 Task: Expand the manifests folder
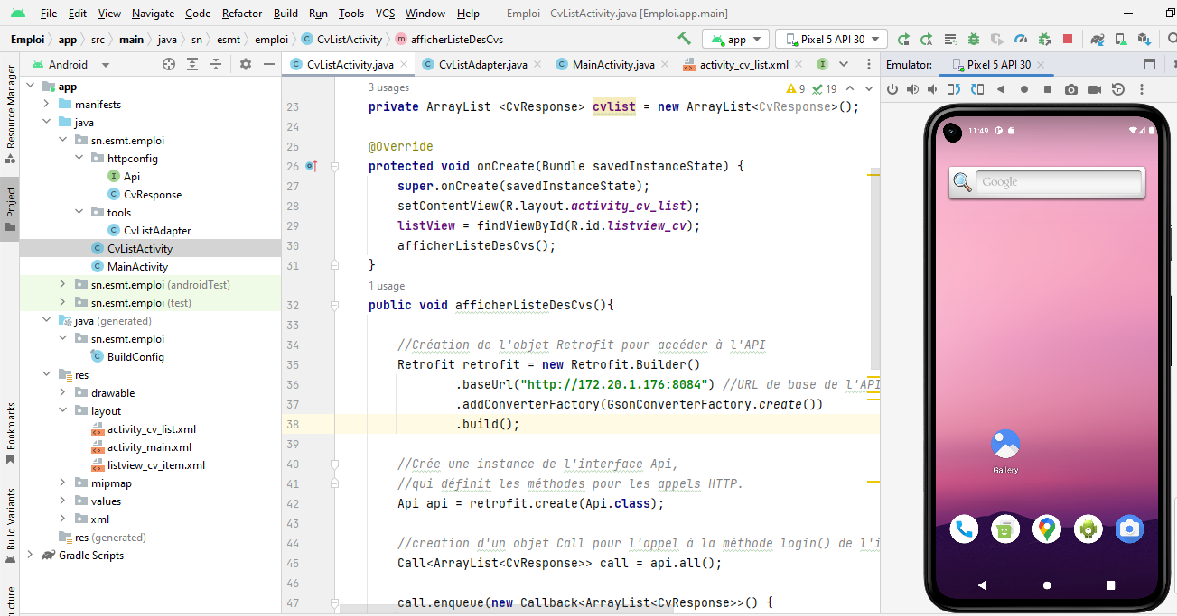point(47,105)
